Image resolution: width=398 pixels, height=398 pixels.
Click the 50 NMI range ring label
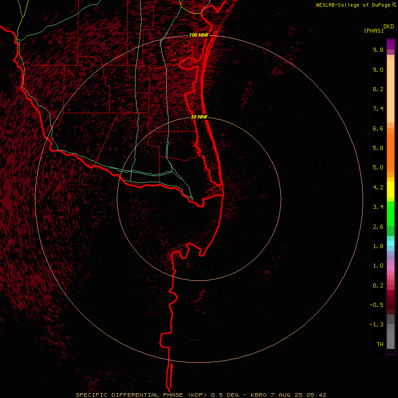pos(199,117)
